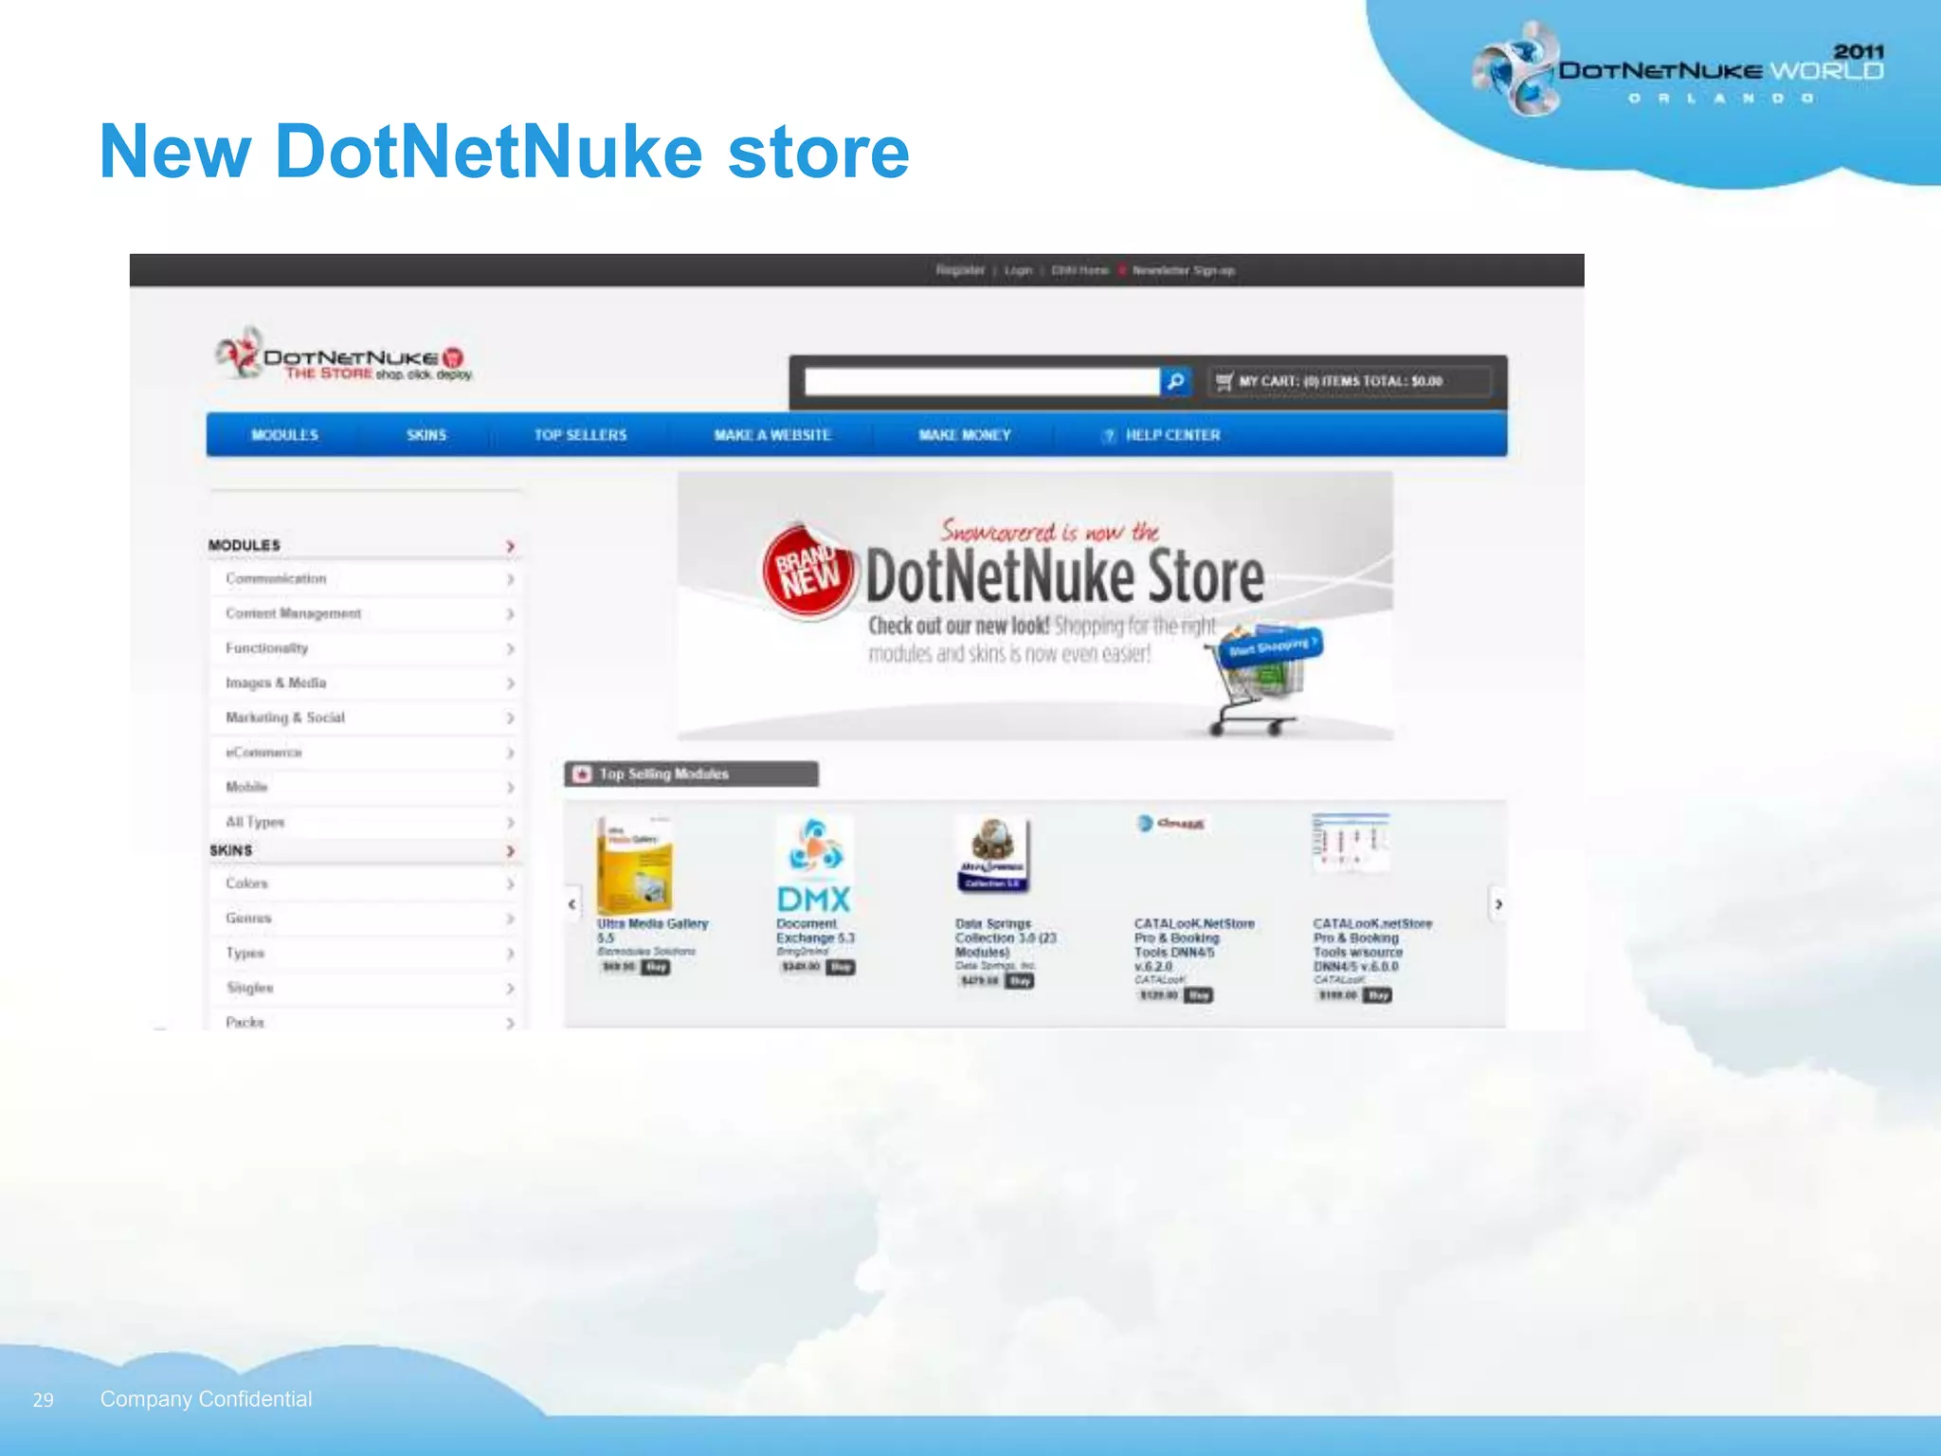Open the Packs skins link
This screenshot has height=1456, width=1941.
coord(245,1022)
